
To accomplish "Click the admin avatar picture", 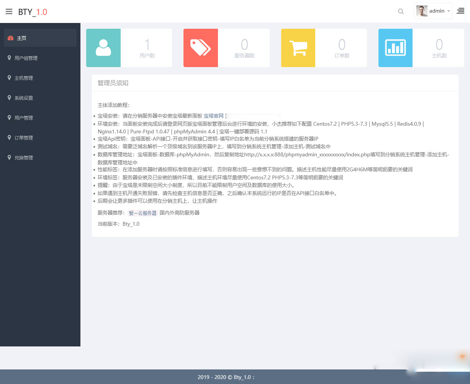I will (422, 11).
